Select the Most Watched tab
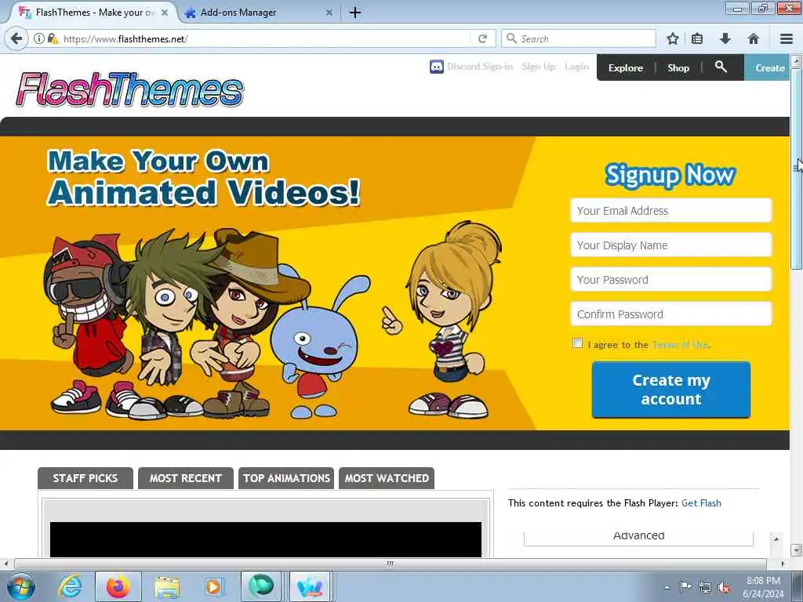Image resolution: width=803 pixels, height=602 pixels. pos(387,478)
